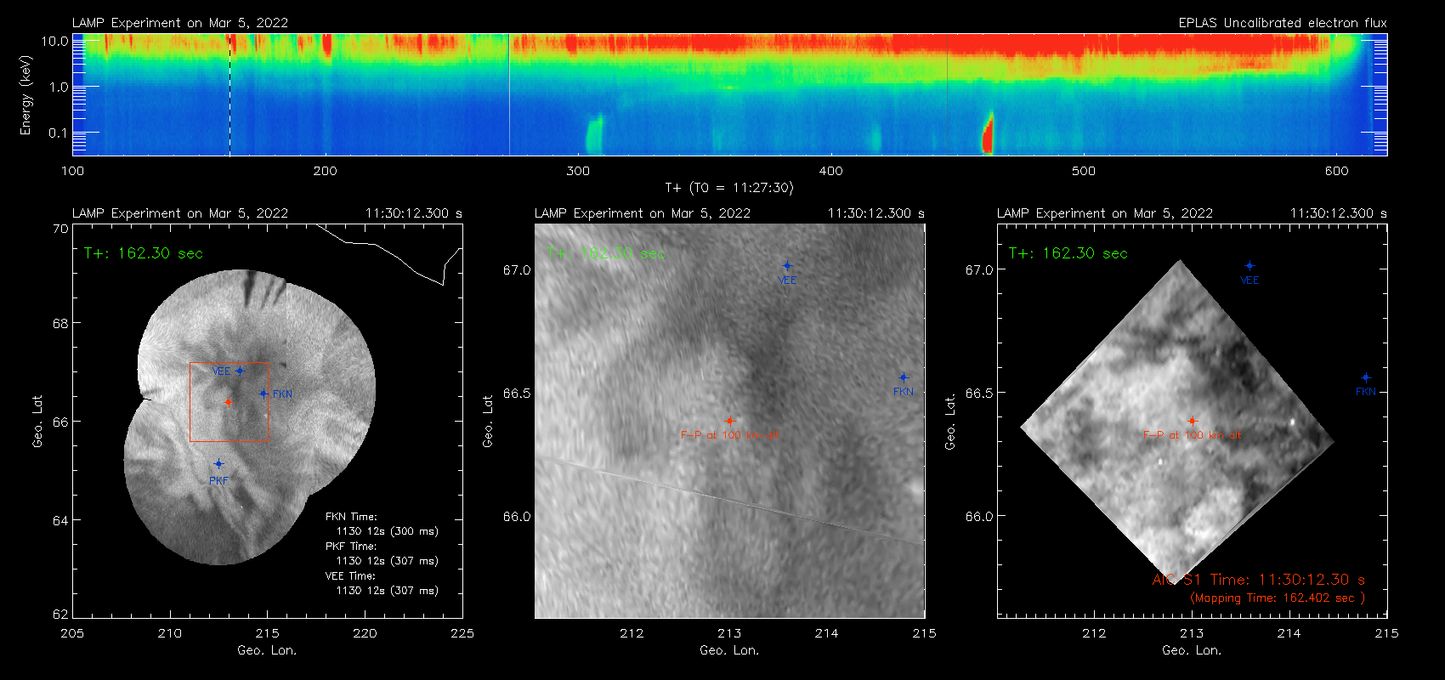Click the red F-P marker in right panel
The width and height of the screenshot is (1445, 680).
tap(1192, 421)
